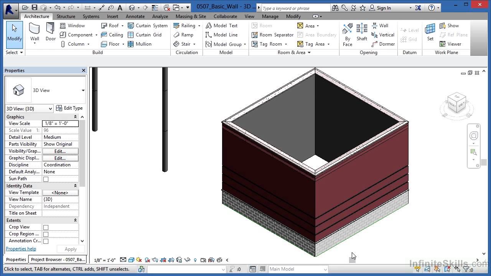Viewport: 491px width, 276px height.
Task: Switch to the Project Browser tab
Action: tap(58, 260)
